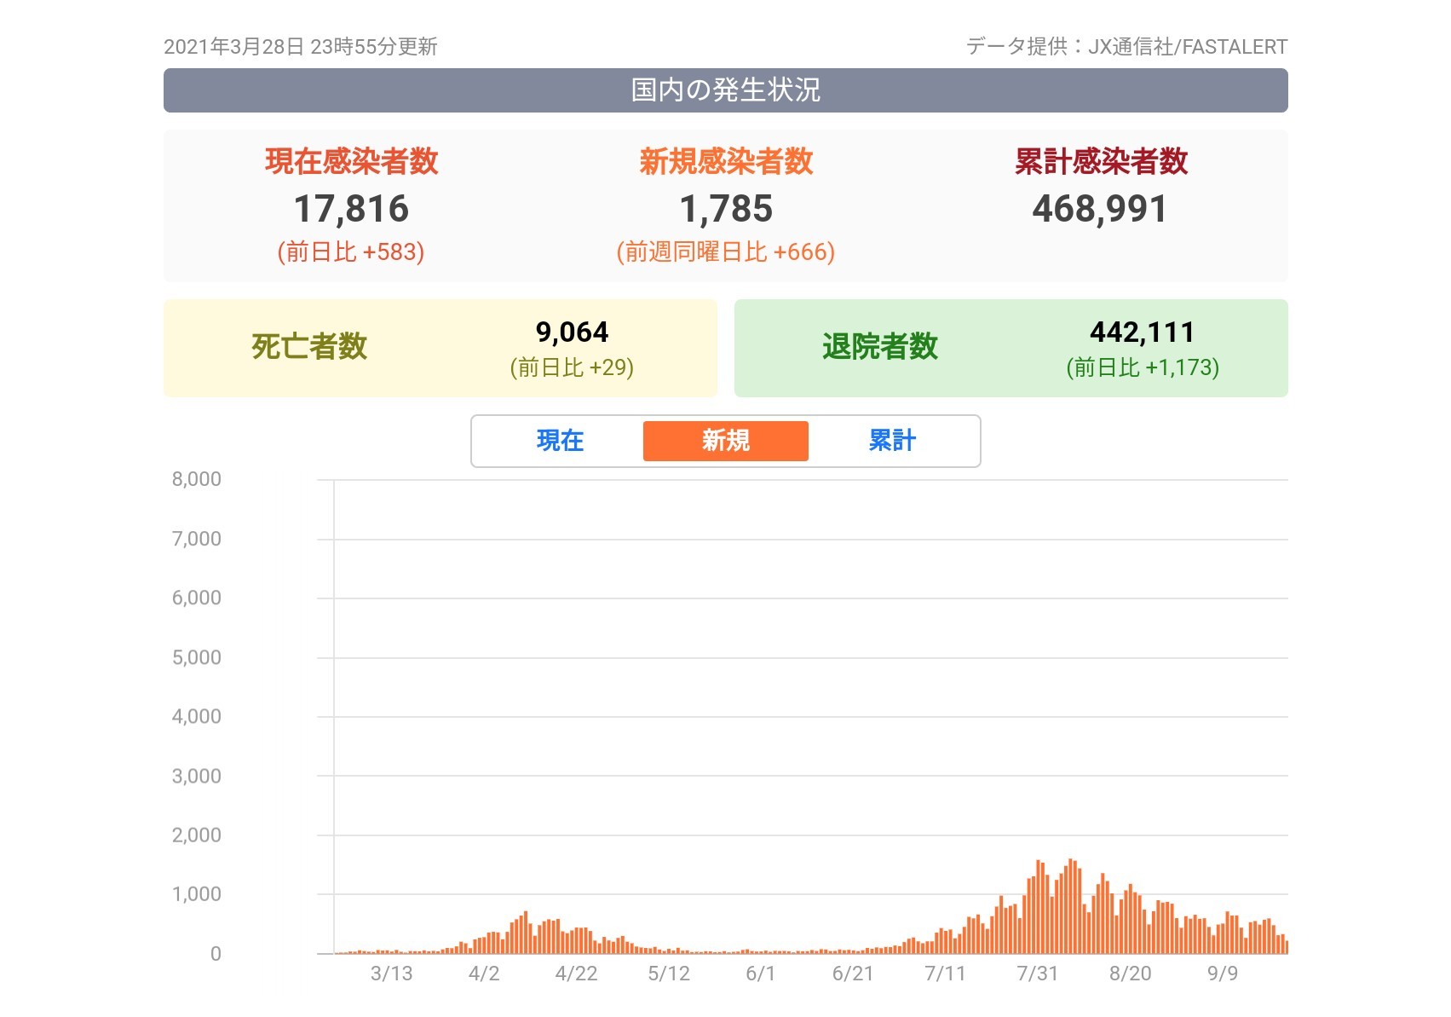Click the 4/2 date label on x-axis
Screen dimensions: 1451x1017
click(x=483, y=974)
